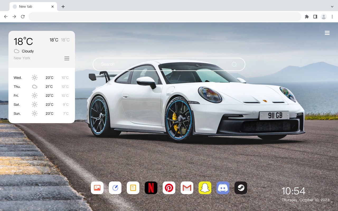Open the Discord shortcut
Image resolution: width=338 pixels, height=211 pixels.
click(x=223, y=188)
